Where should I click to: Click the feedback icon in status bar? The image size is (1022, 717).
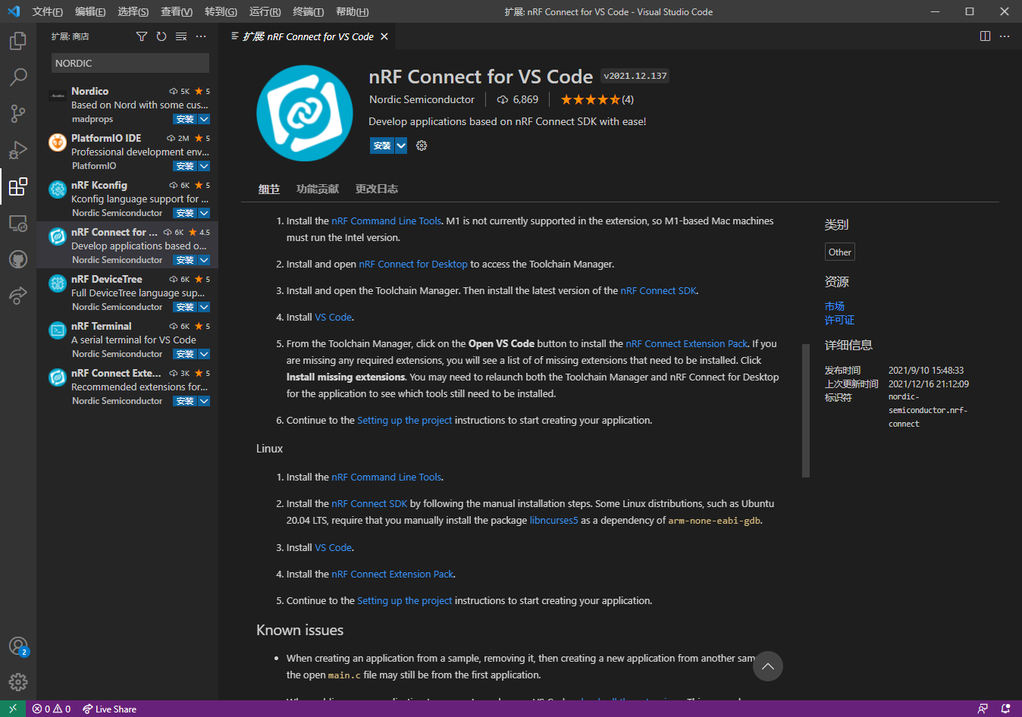coord(983,709)
